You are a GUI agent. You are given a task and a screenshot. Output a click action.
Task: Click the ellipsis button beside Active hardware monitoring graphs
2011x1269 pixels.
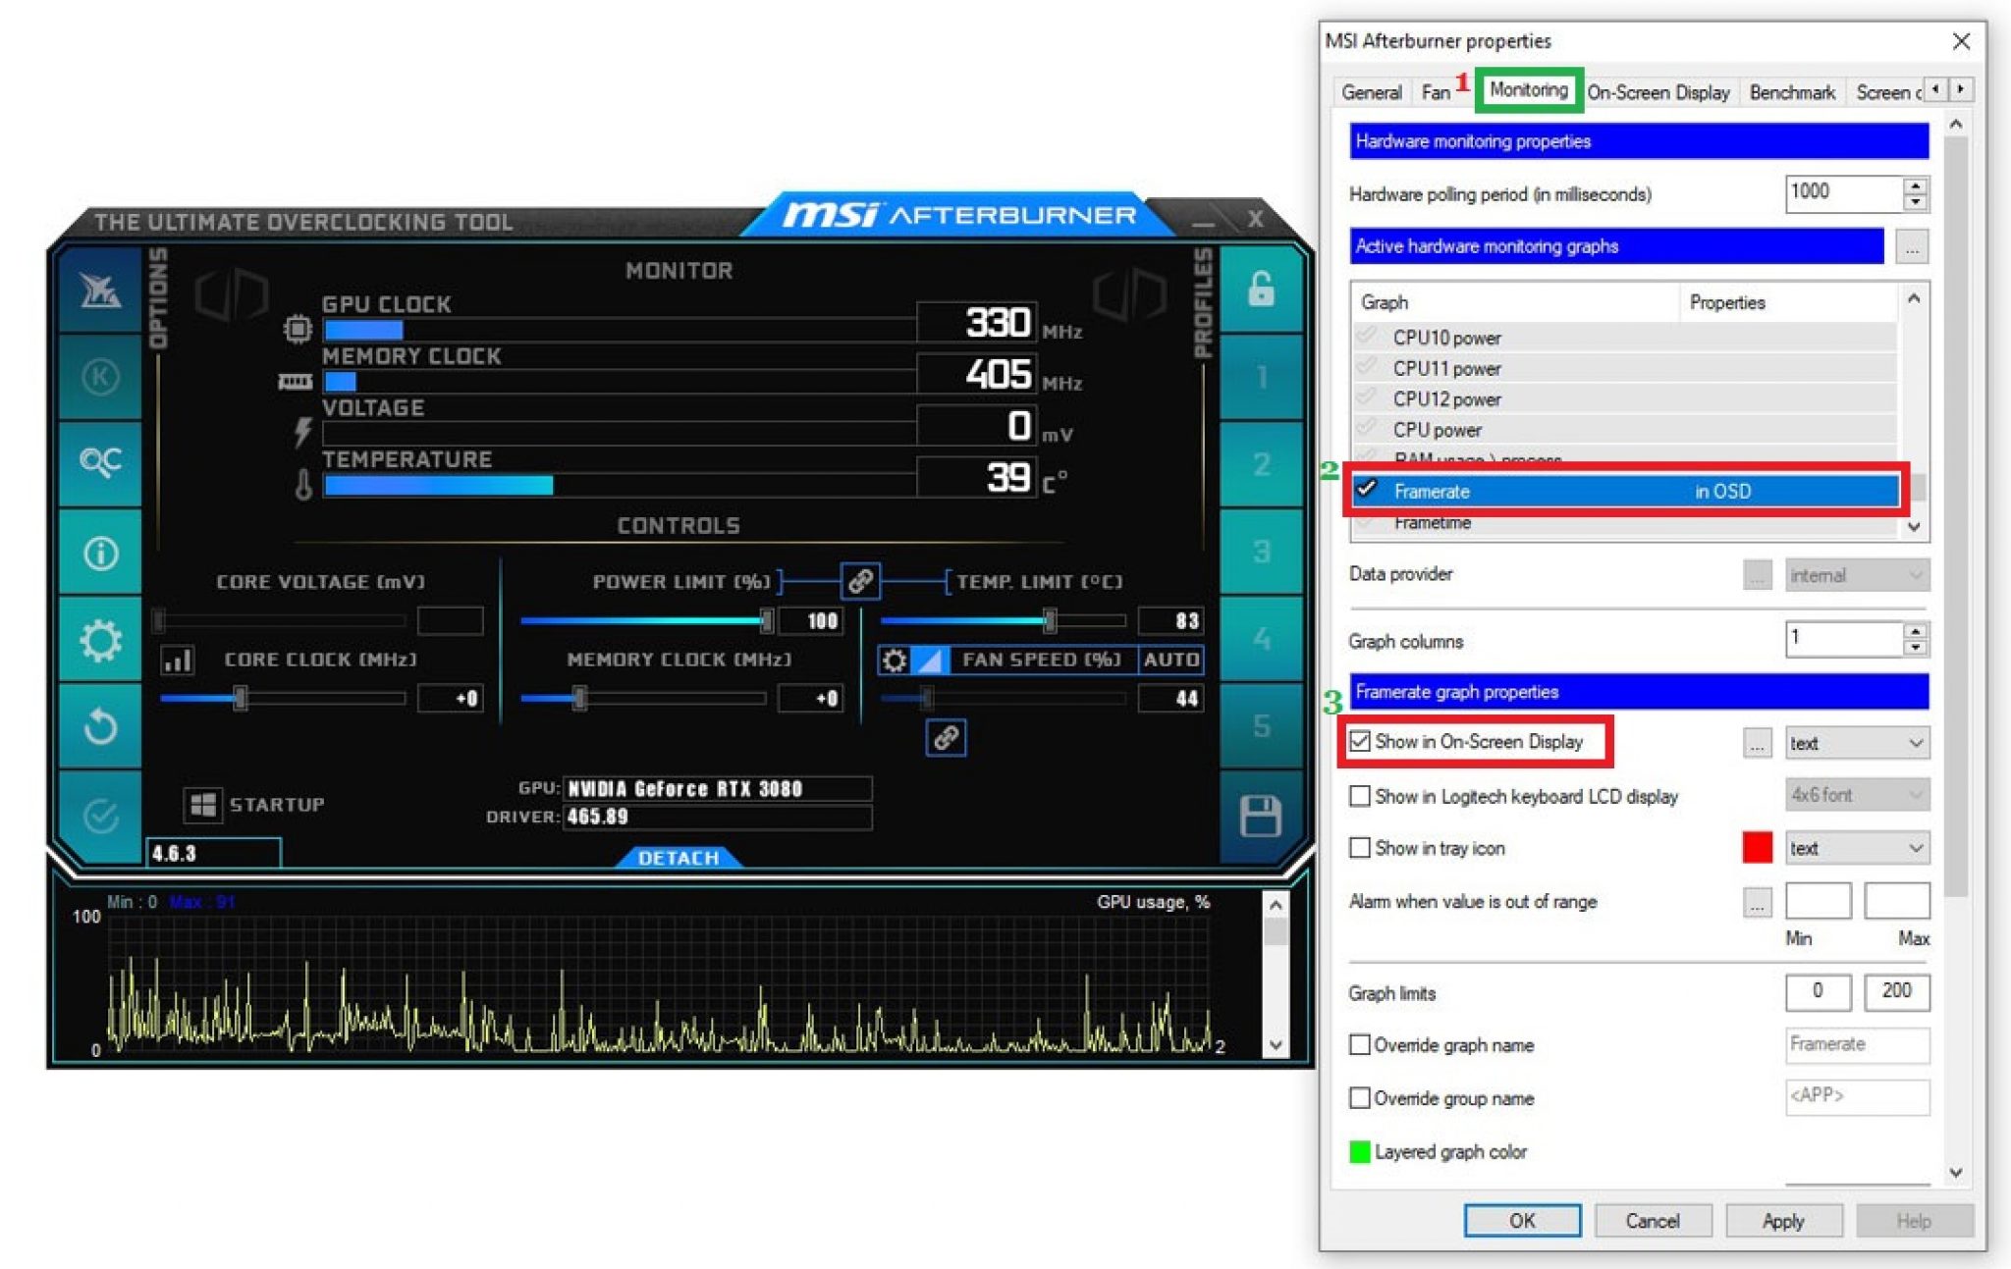(x=1911, y=246)
